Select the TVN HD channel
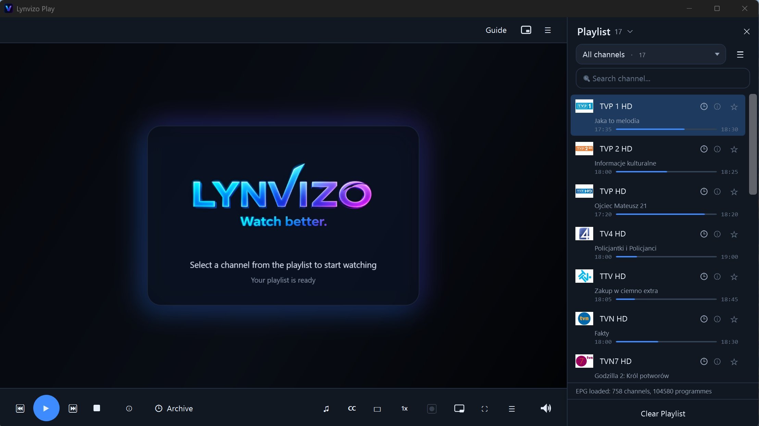759x426 pixels. pos(658,328)
